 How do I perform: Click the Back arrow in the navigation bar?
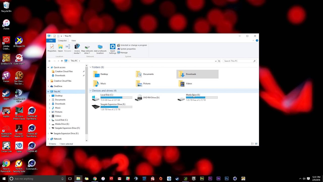pyautogui.click(x=49, y=61)
